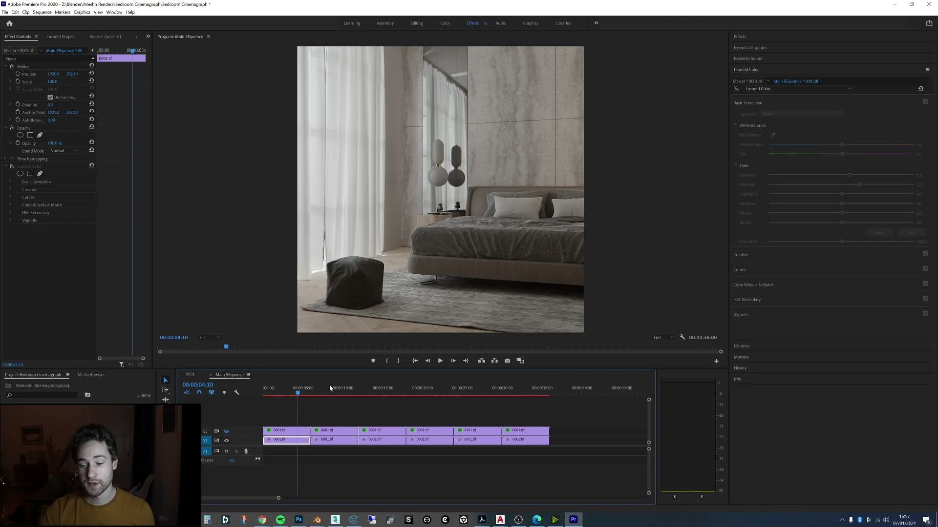Expand Basic Correction in Effect Controls

pos(10,182)
